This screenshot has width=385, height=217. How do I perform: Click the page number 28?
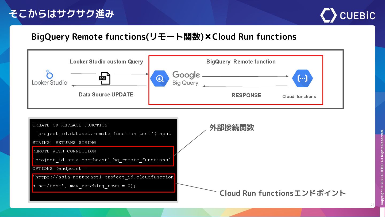click(x=372, y=205)
